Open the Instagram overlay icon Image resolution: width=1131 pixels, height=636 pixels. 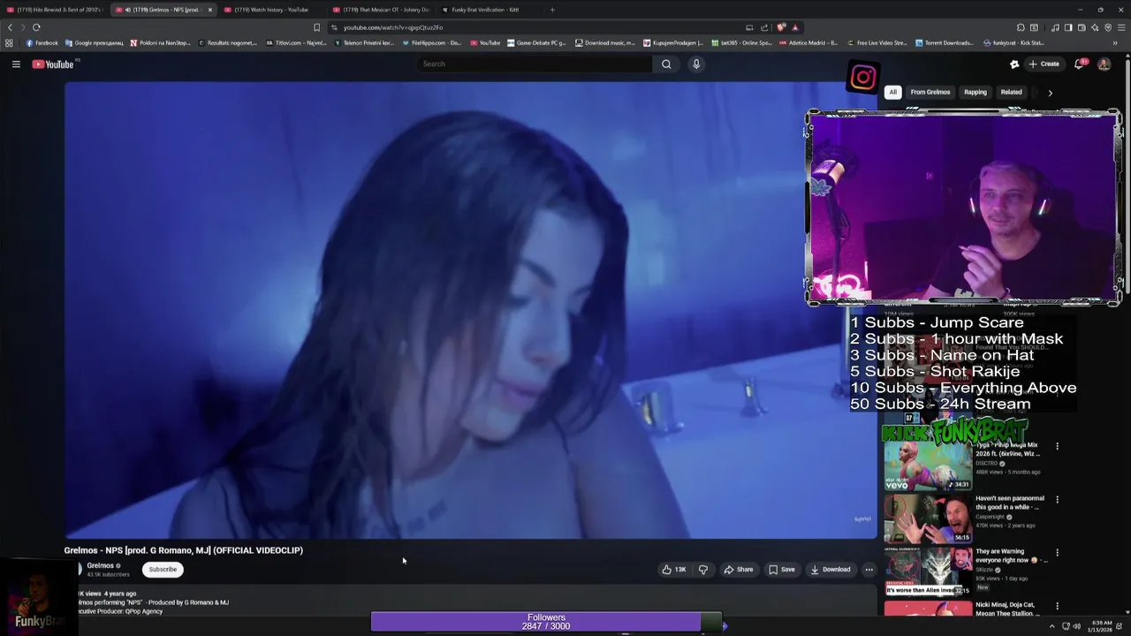click(x=863, y=78)
